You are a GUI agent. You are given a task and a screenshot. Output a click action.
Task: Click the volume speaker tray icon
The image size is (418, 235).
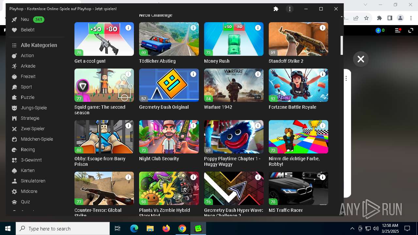pos(376,228)
